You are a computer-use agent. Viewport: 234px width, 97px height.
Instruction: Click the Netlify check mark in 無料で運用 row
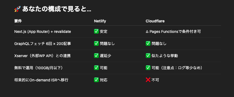(96, 68)
